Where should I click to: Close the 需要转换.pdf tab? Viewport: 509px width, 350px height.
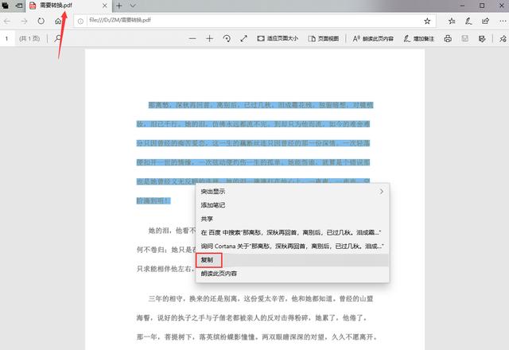coord(104,6)
